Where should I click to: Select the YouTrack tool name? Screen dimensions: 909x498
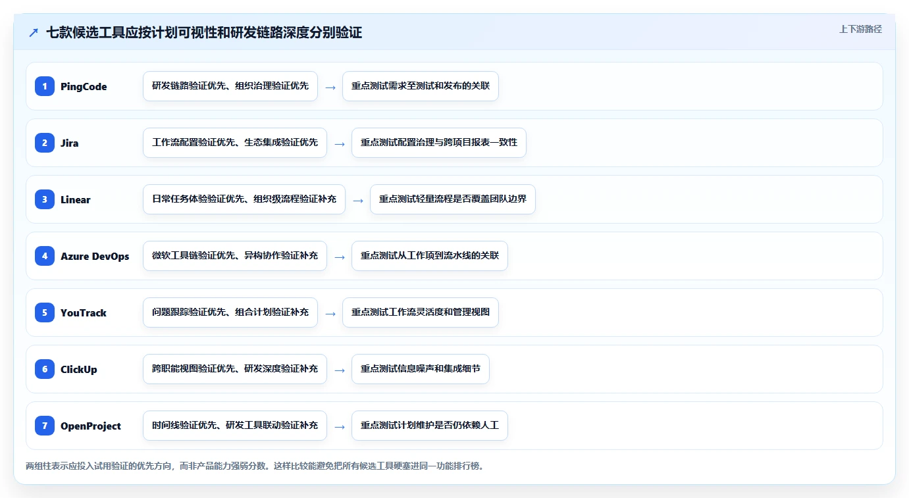click(84, 313)
